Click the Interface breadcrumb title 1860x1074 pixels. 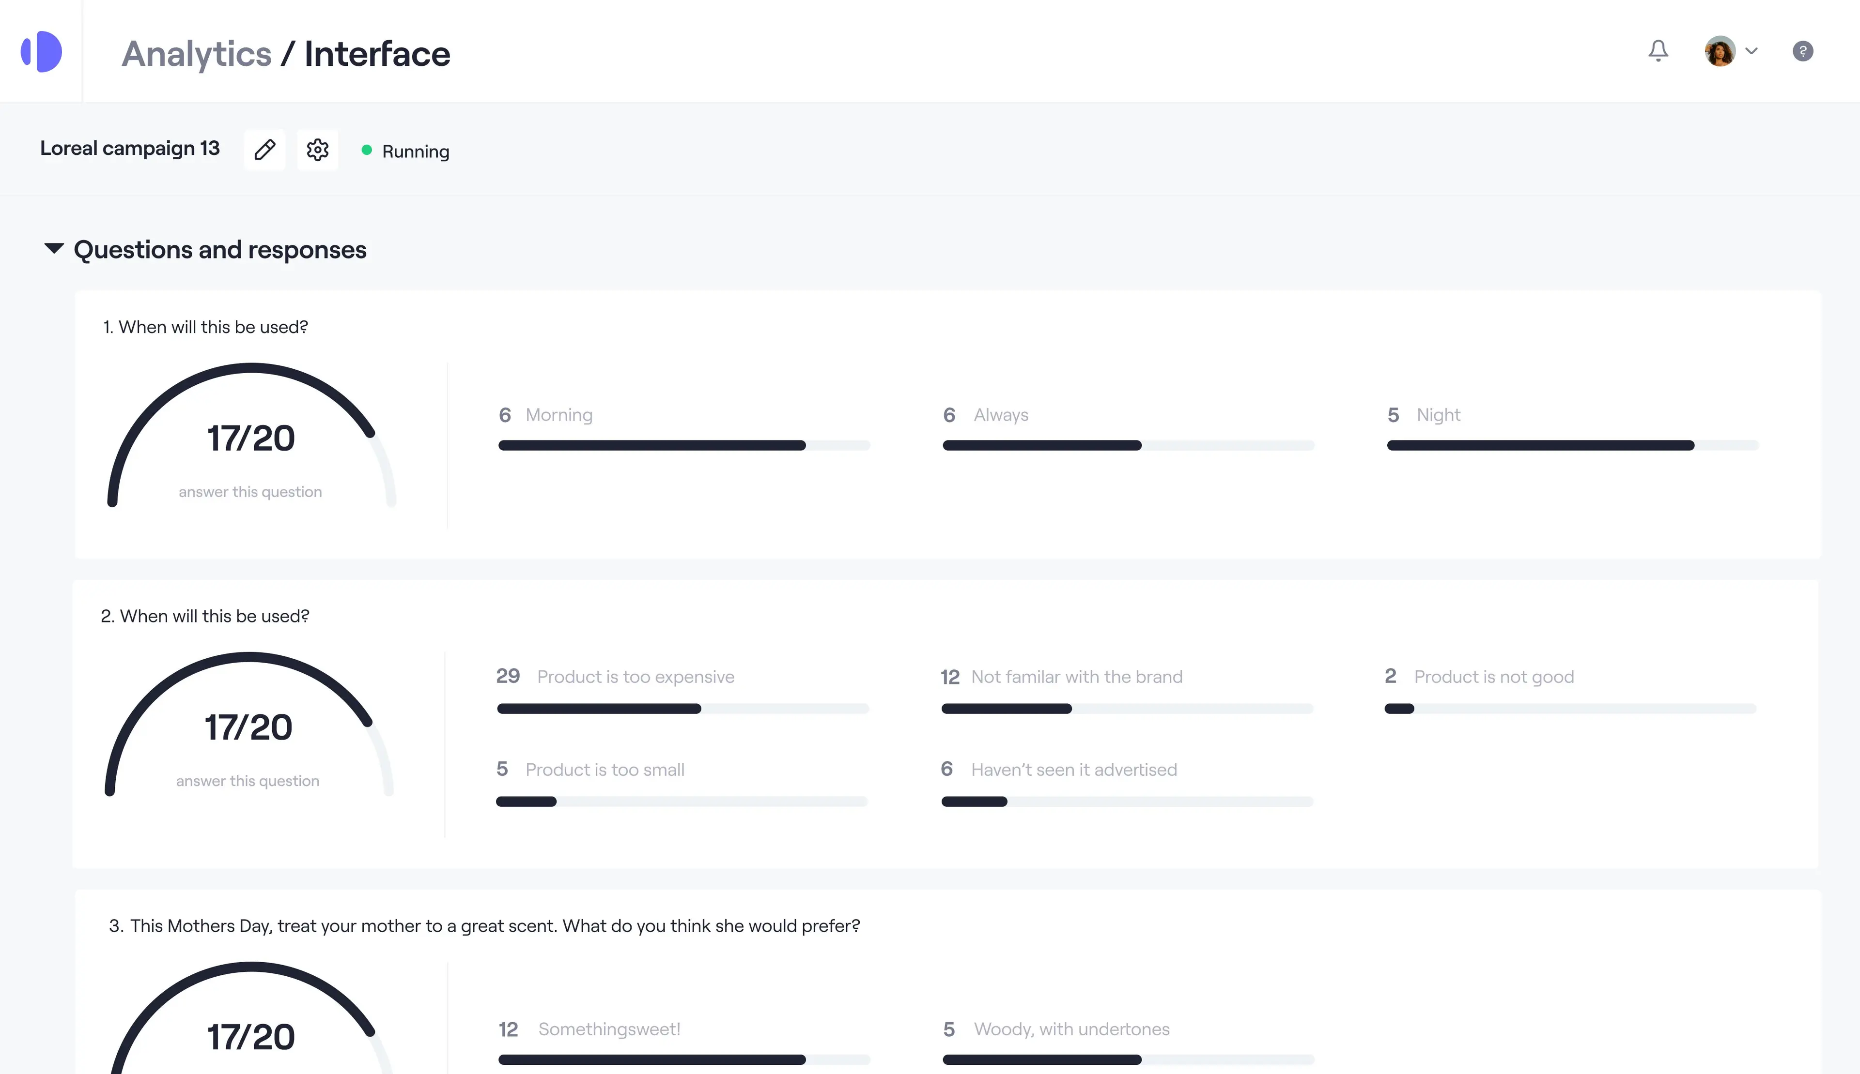click(377, 54)
